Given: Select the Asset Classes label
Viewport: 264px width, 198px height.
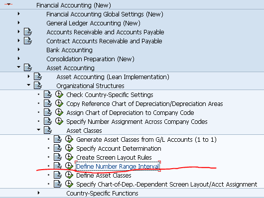Looking at the screenshot, I should [84, 130].
